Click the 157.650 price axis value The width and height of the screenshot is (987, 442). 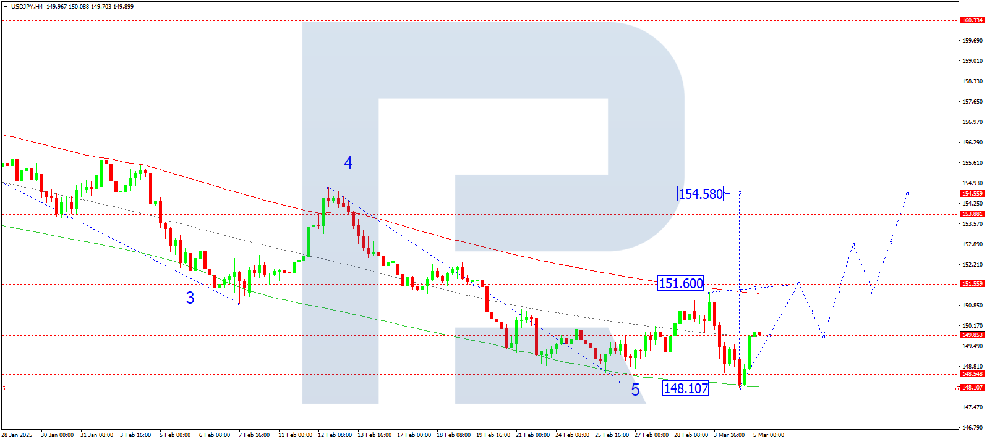click(x=972, y=102)
